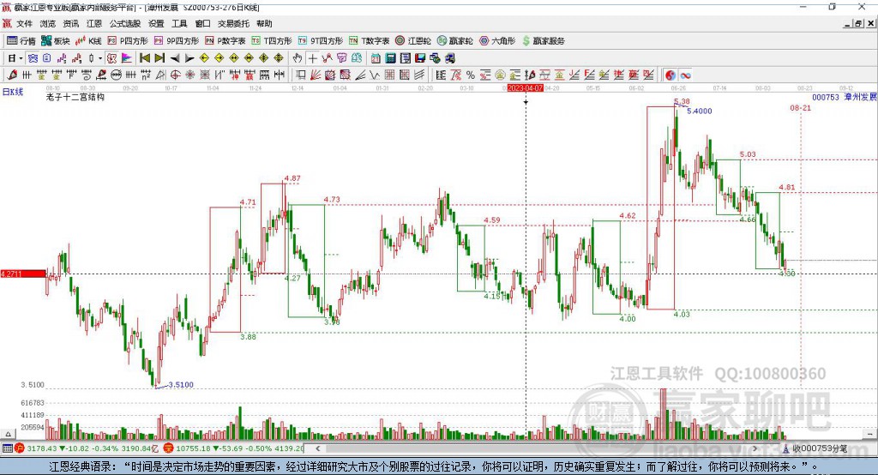Click the 老子十二宫结构 indicator label

(x=75, y=97)
